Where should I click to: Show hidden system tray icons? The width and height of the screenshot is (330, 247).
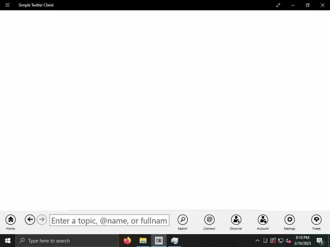257,241
